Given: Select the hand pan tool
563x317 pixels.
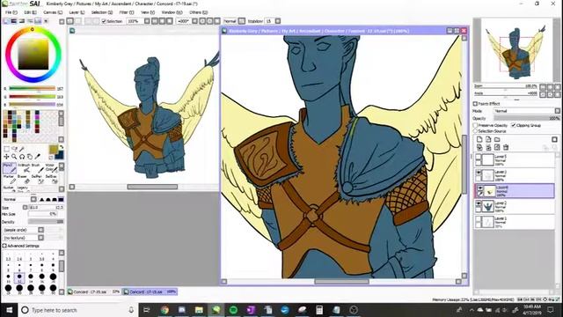Looking at the screenshot, I should (30, 157).
